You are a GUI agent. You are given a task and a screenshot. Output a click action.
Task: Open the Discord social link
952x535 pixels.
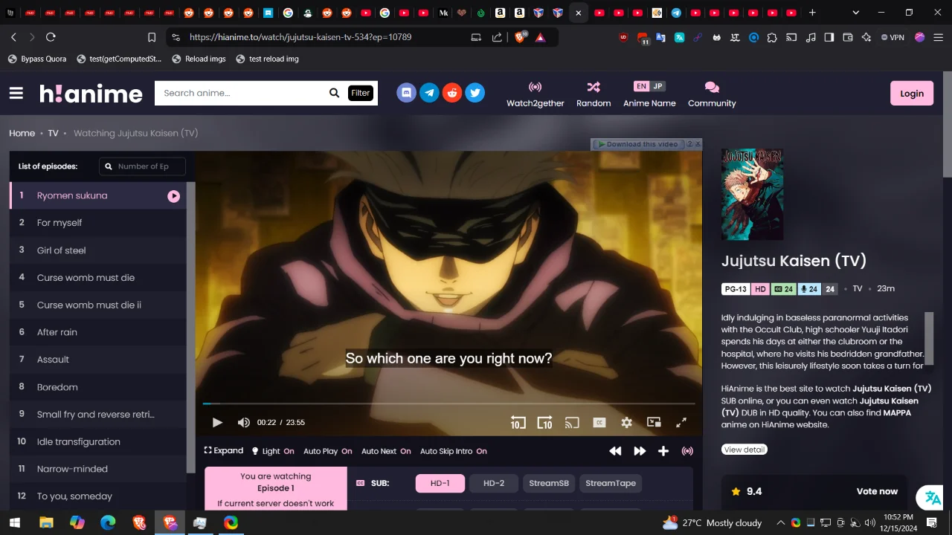tap(406, 93)
